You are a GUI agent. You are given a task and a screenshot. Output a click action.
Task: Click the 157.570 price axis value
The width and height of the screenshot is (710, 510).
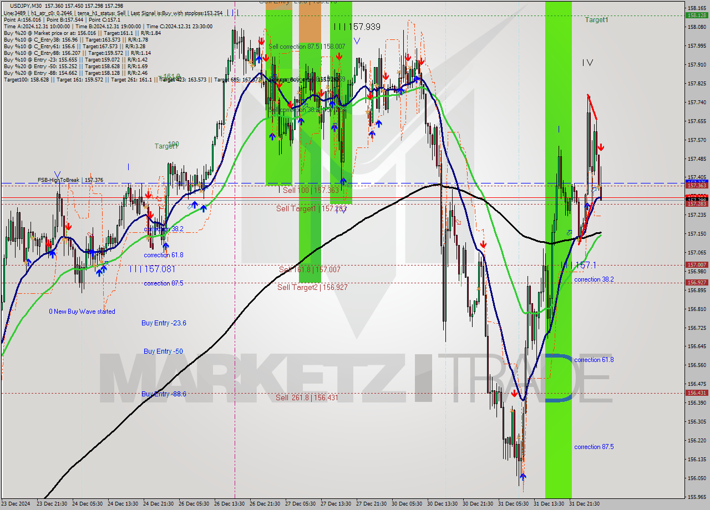click(x=697, y=140)
